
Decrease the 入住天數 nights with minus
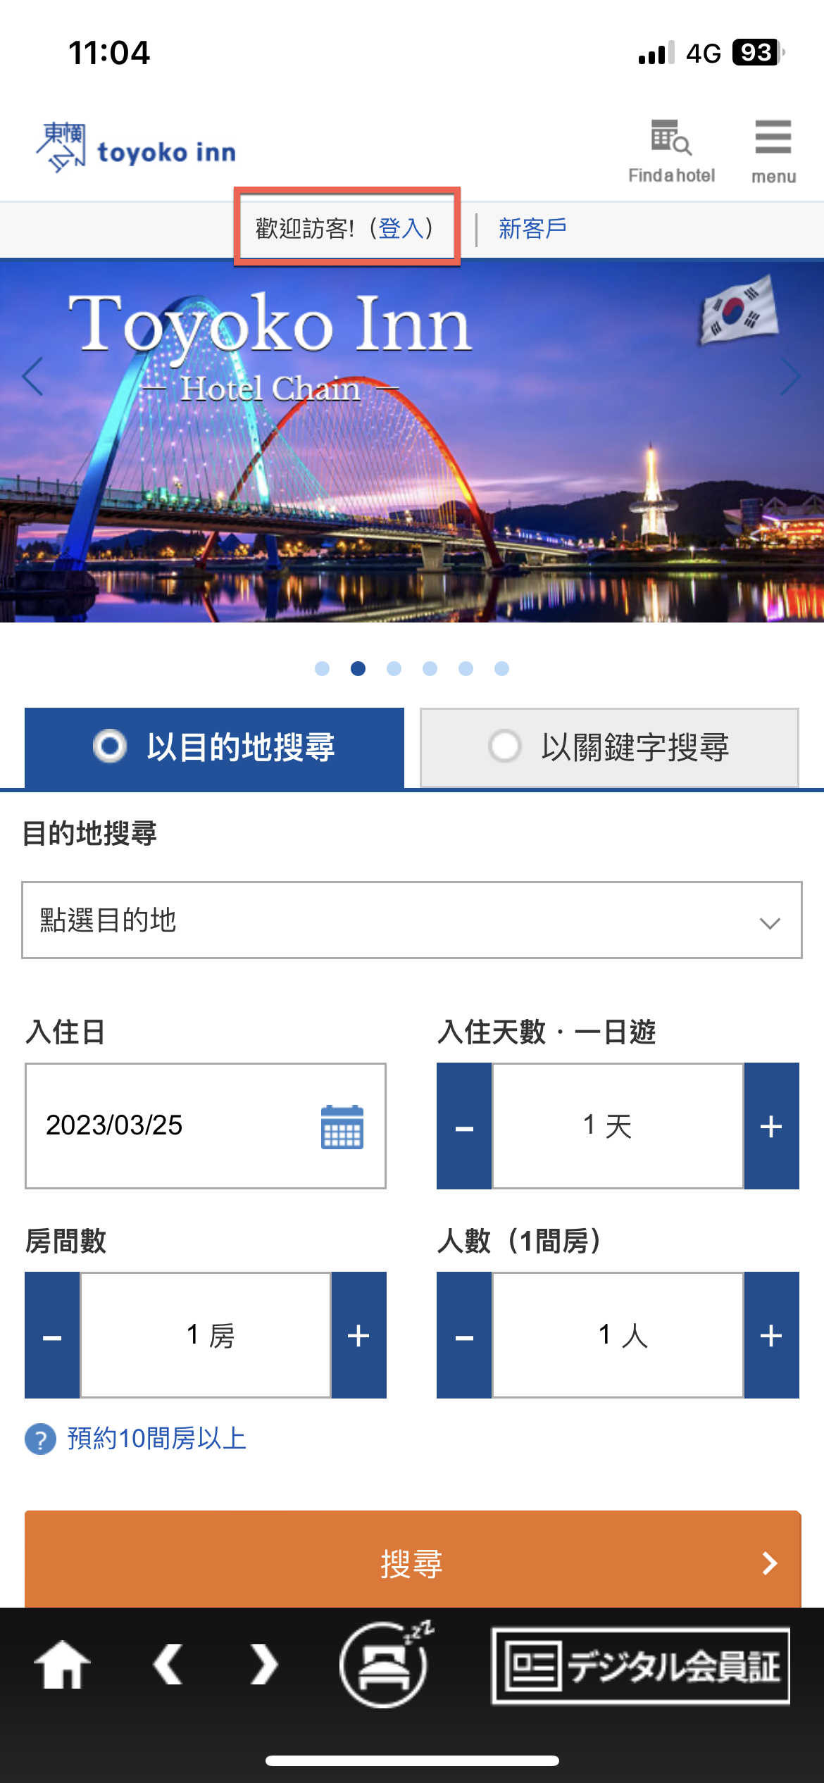click(x=464, y=1126)
